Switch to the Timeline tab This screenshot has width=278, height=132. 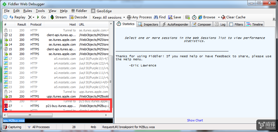tap(254, 24)
